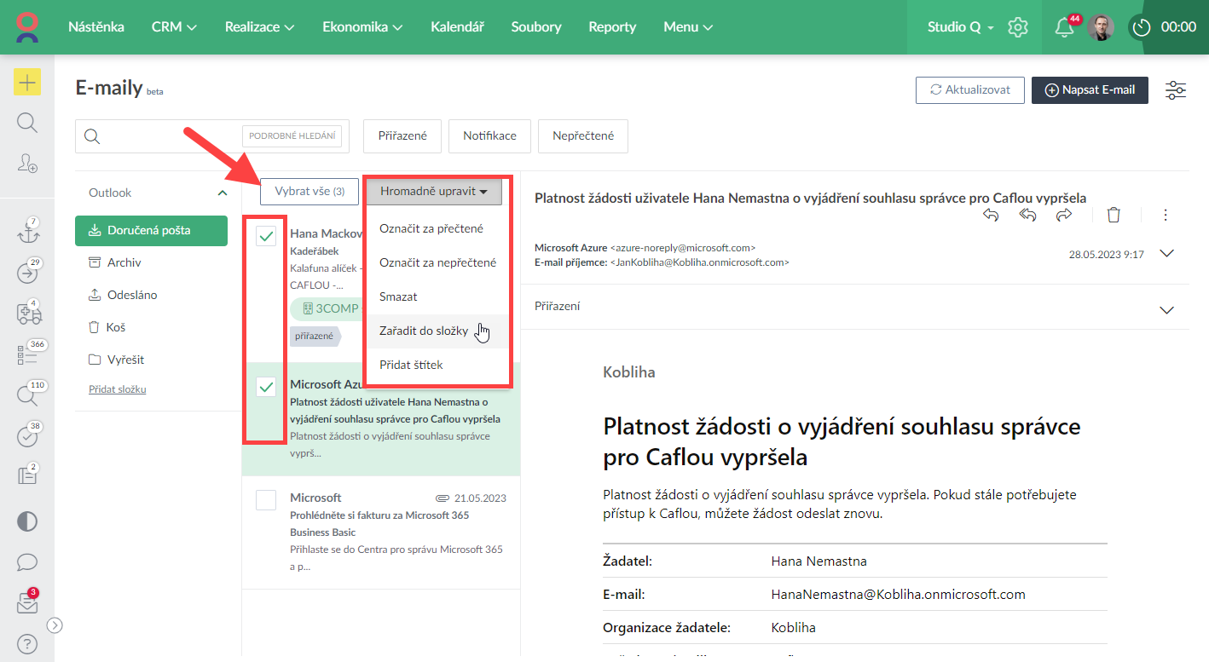This screenshot has height=662, width=1209.
Task: Open the help question mark icon
Action: [27, 643]
